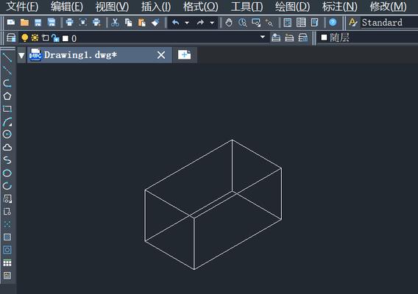
Task: Click the 随层 color swatch
Action: click(x=324, y=37)
